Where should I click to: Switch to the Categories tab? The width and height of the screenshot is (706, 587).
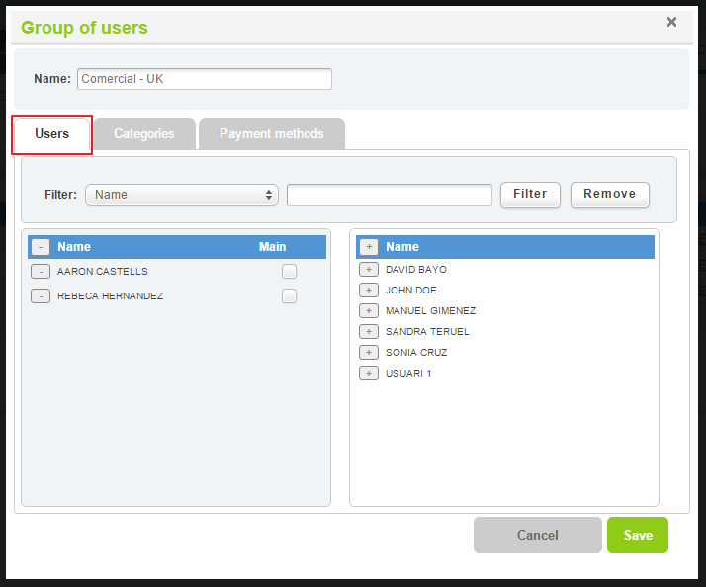pyautogui.click(x=144, y=134)
